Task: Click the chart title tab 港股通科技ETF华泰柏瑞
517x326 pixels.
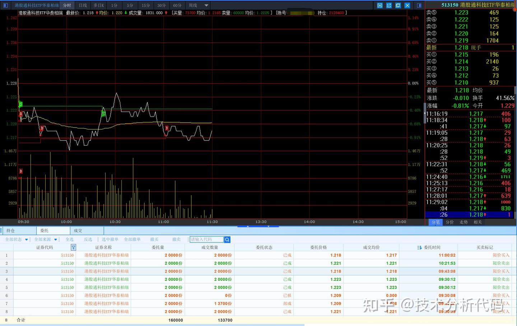Action: (x=37, y=5)
